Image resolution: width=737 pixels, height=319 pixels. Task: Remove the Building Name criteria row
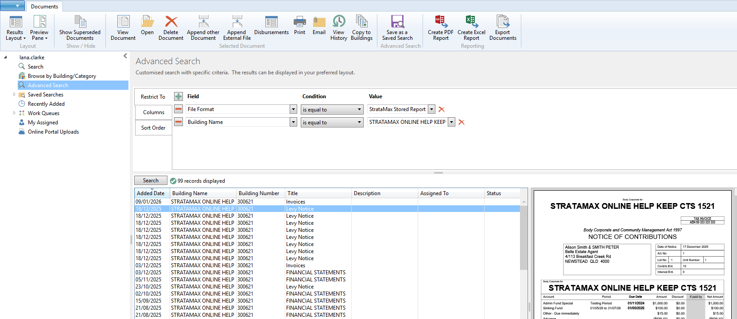tap(178, 122)
